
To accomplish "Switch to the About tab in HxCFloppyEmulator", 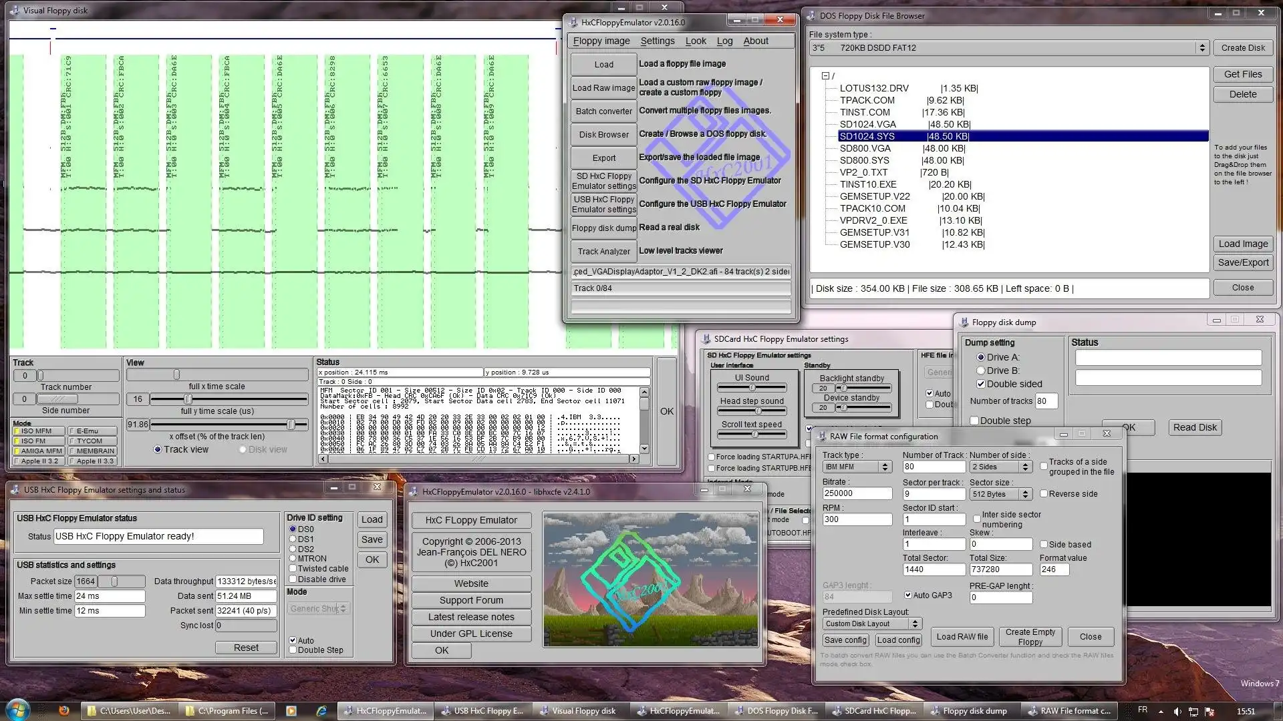I will tap(755, 39).
